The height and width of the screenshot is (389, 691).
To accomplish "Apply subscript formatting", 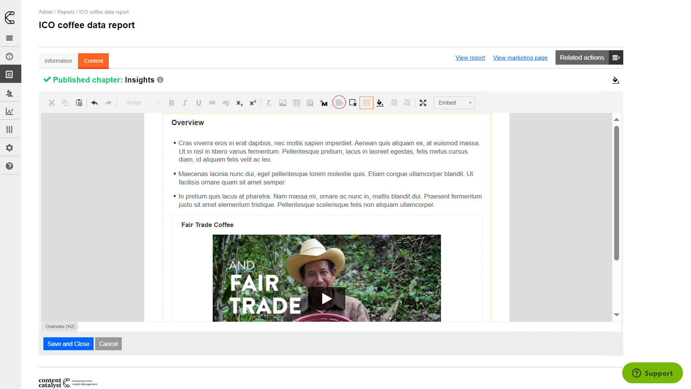I will coord(239,103).
